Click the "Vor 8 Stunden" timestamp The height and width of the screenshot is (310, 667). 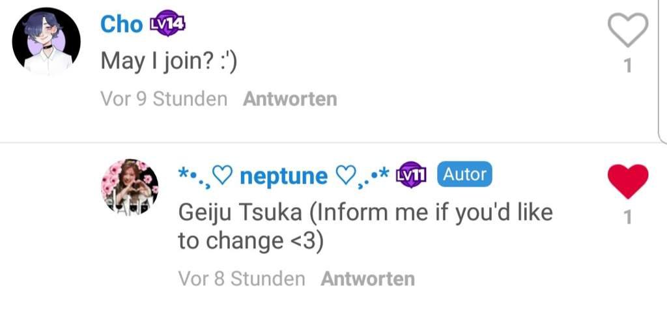point(242,279)
